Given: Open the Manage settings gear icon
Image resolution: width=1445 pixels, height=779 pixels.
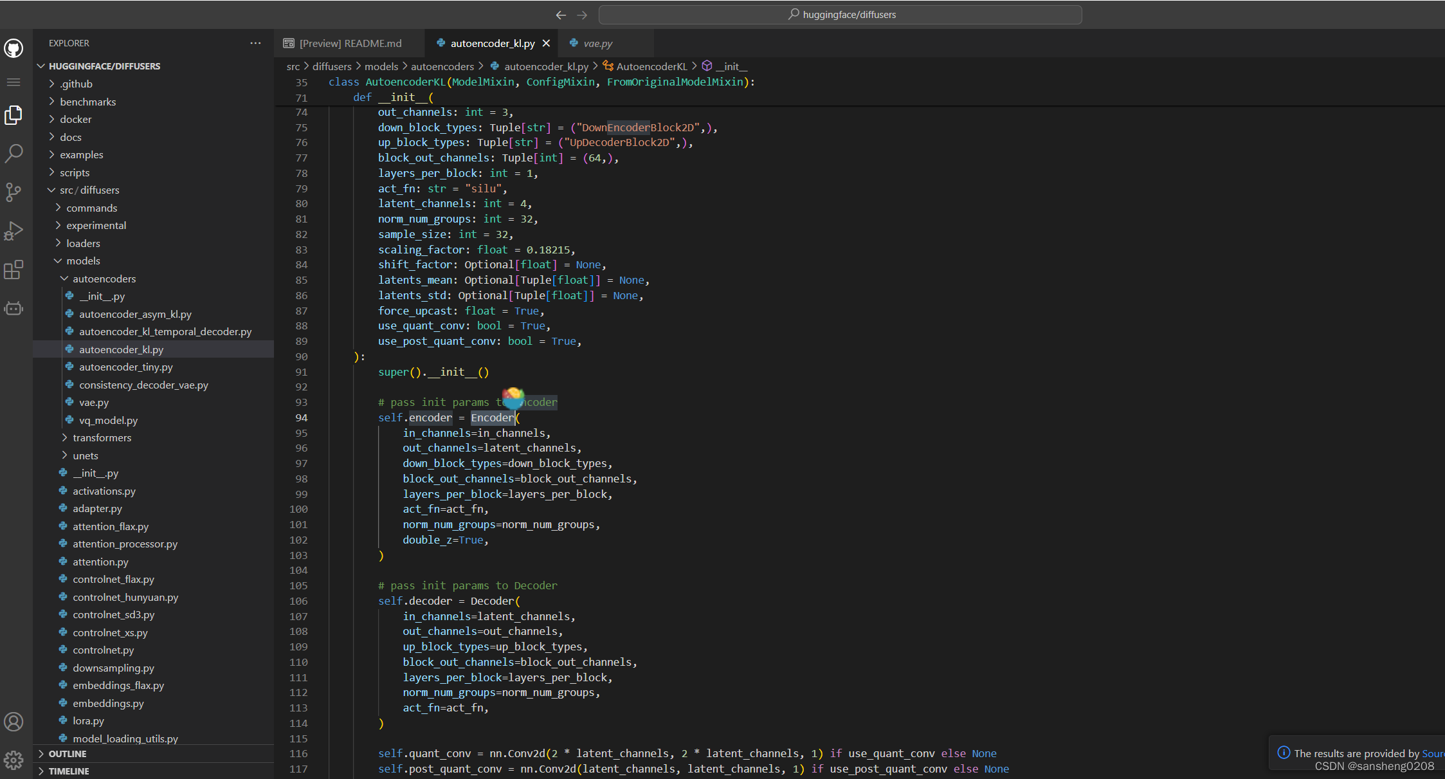Looking at the screenshot, I should click(x=14, y=760).
